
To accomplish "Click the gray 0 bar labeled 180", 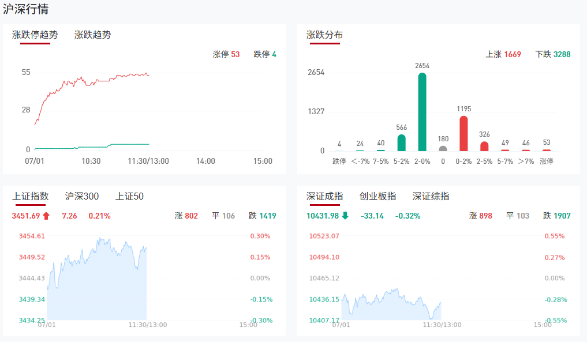I will [x=443, y=148].
